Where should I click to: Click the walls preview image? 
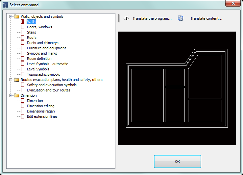tap(177, 88)
